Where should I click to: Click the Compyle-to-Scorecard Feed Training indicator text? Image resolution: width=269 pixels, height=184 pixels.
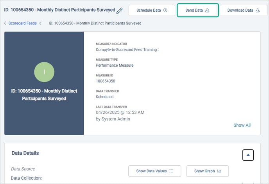coord(127,50)
